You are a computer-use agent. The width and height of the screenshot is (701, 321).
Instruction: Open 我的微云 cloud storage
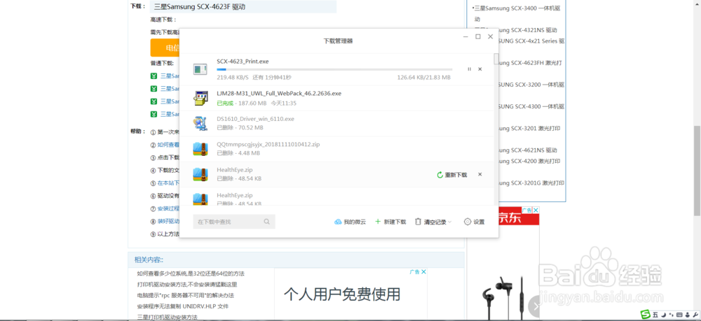click(x=350, y=222)
